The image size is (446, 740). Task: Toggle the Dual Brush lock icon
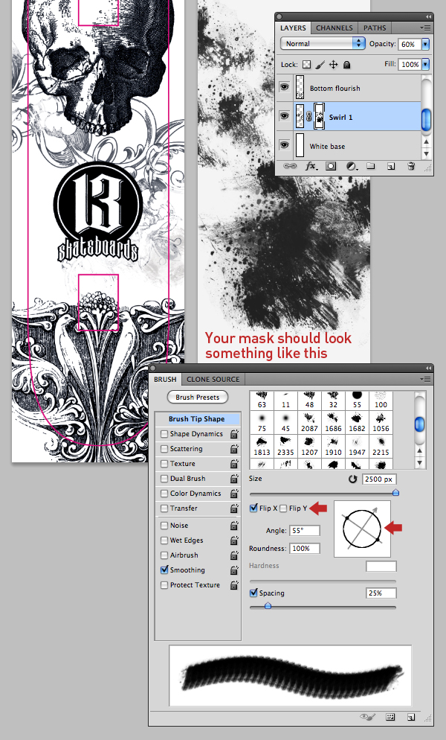[234, 479]
